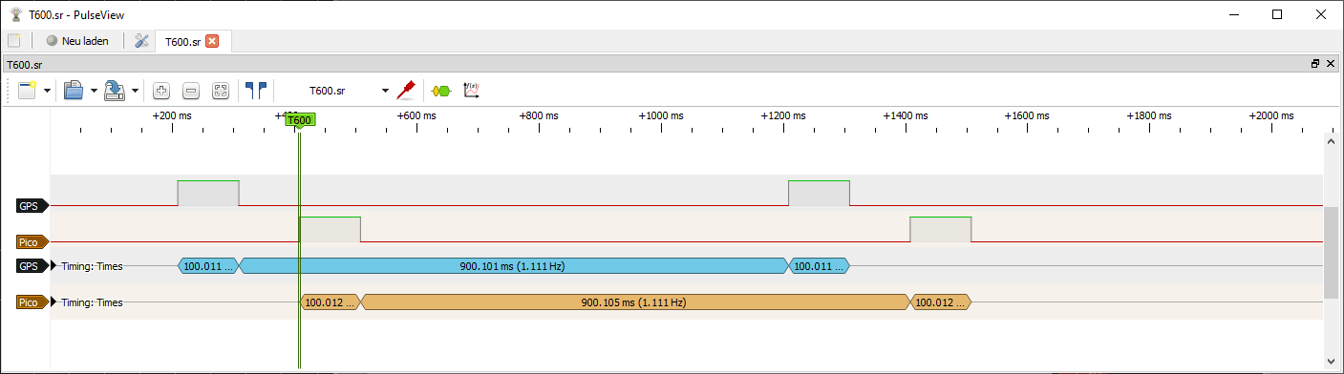Click the second GPS 100.011 annotation
Viewport: 1344px width, 374px height.
pos(819,266)
